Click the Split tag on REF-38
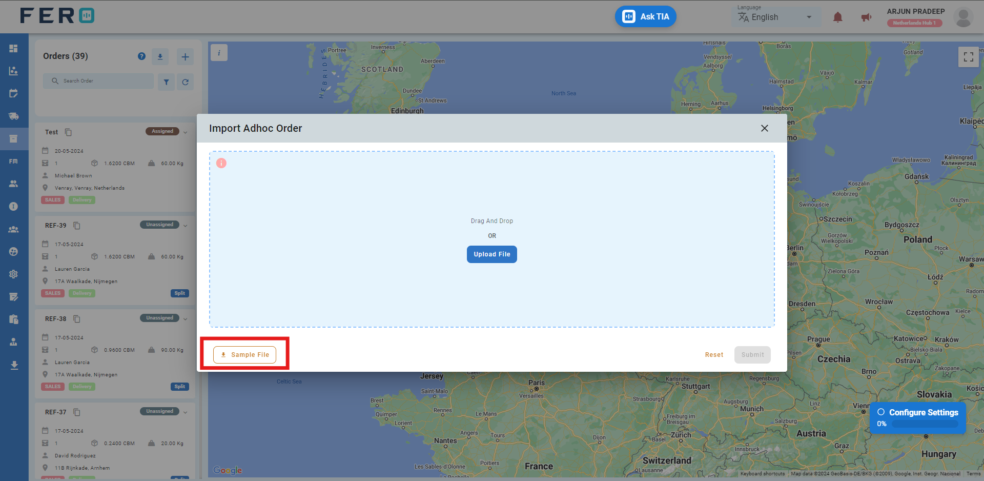The height and width of the screenshot is (481, 984). (180, 387)
